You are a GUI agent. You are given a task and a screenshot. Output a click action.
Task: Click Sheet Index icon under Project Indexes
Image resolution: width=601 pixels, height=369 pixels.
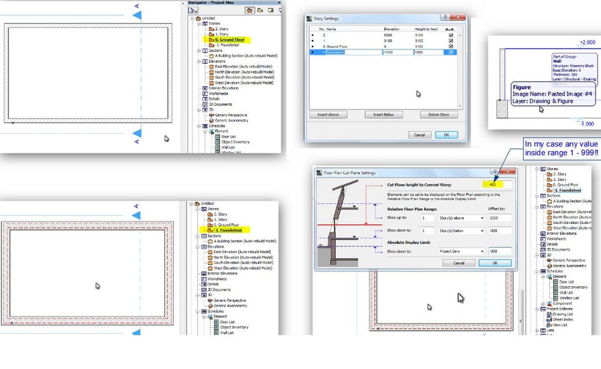(549, 320)
